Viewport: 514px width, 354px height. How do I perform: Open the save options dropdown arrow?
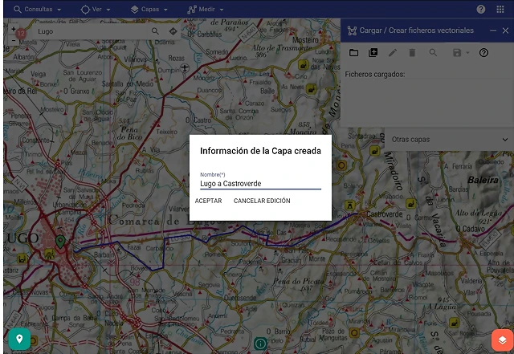click(467, 53)
